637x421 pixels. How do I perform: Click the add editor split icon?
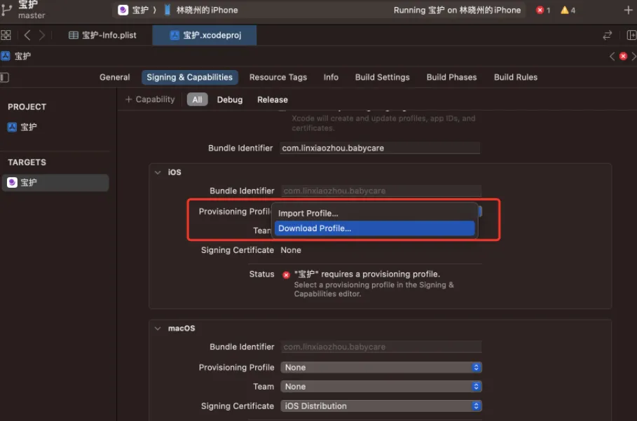(631, 35)
